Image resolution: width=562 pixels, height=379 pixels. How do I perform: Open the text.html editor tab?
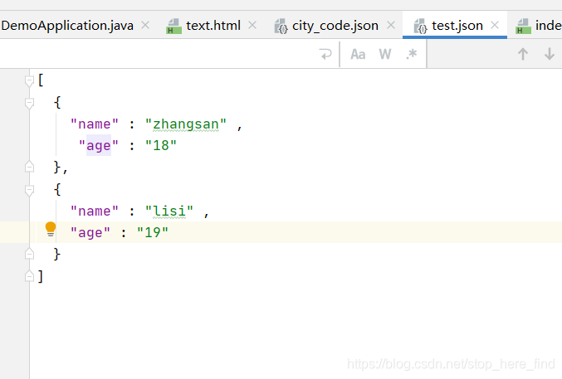[213, 26]
